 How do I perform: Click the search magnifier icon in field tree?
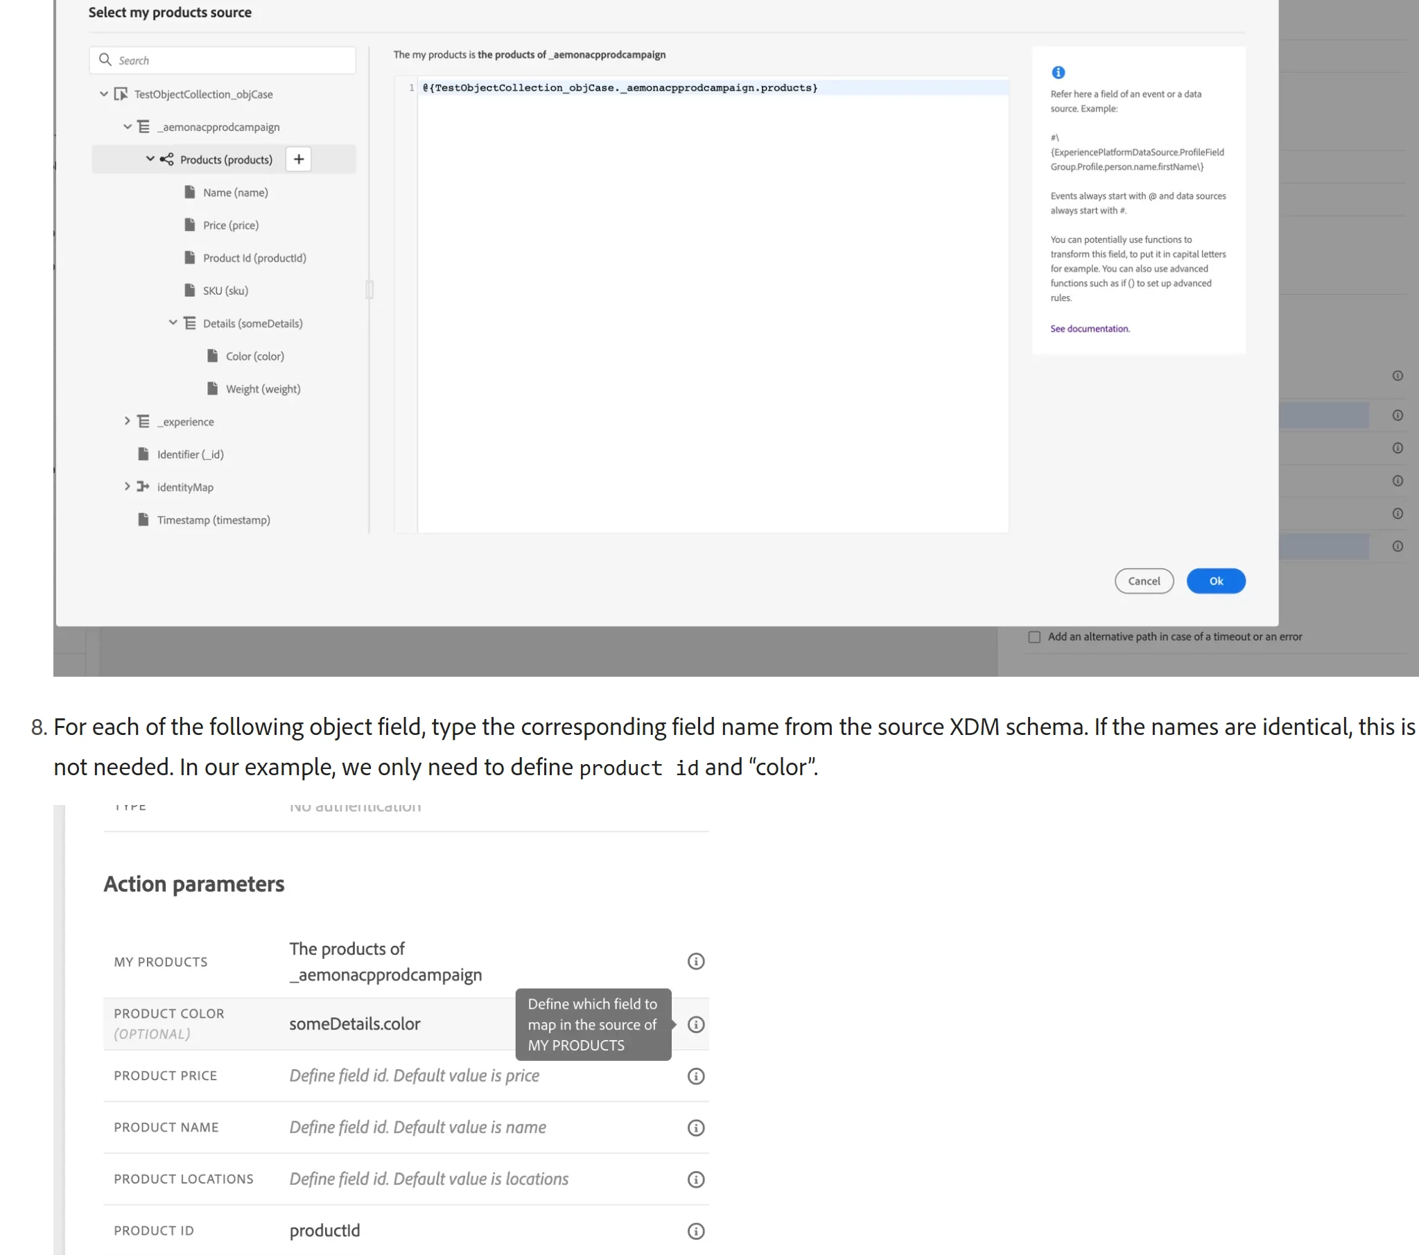tap(105, 60)
